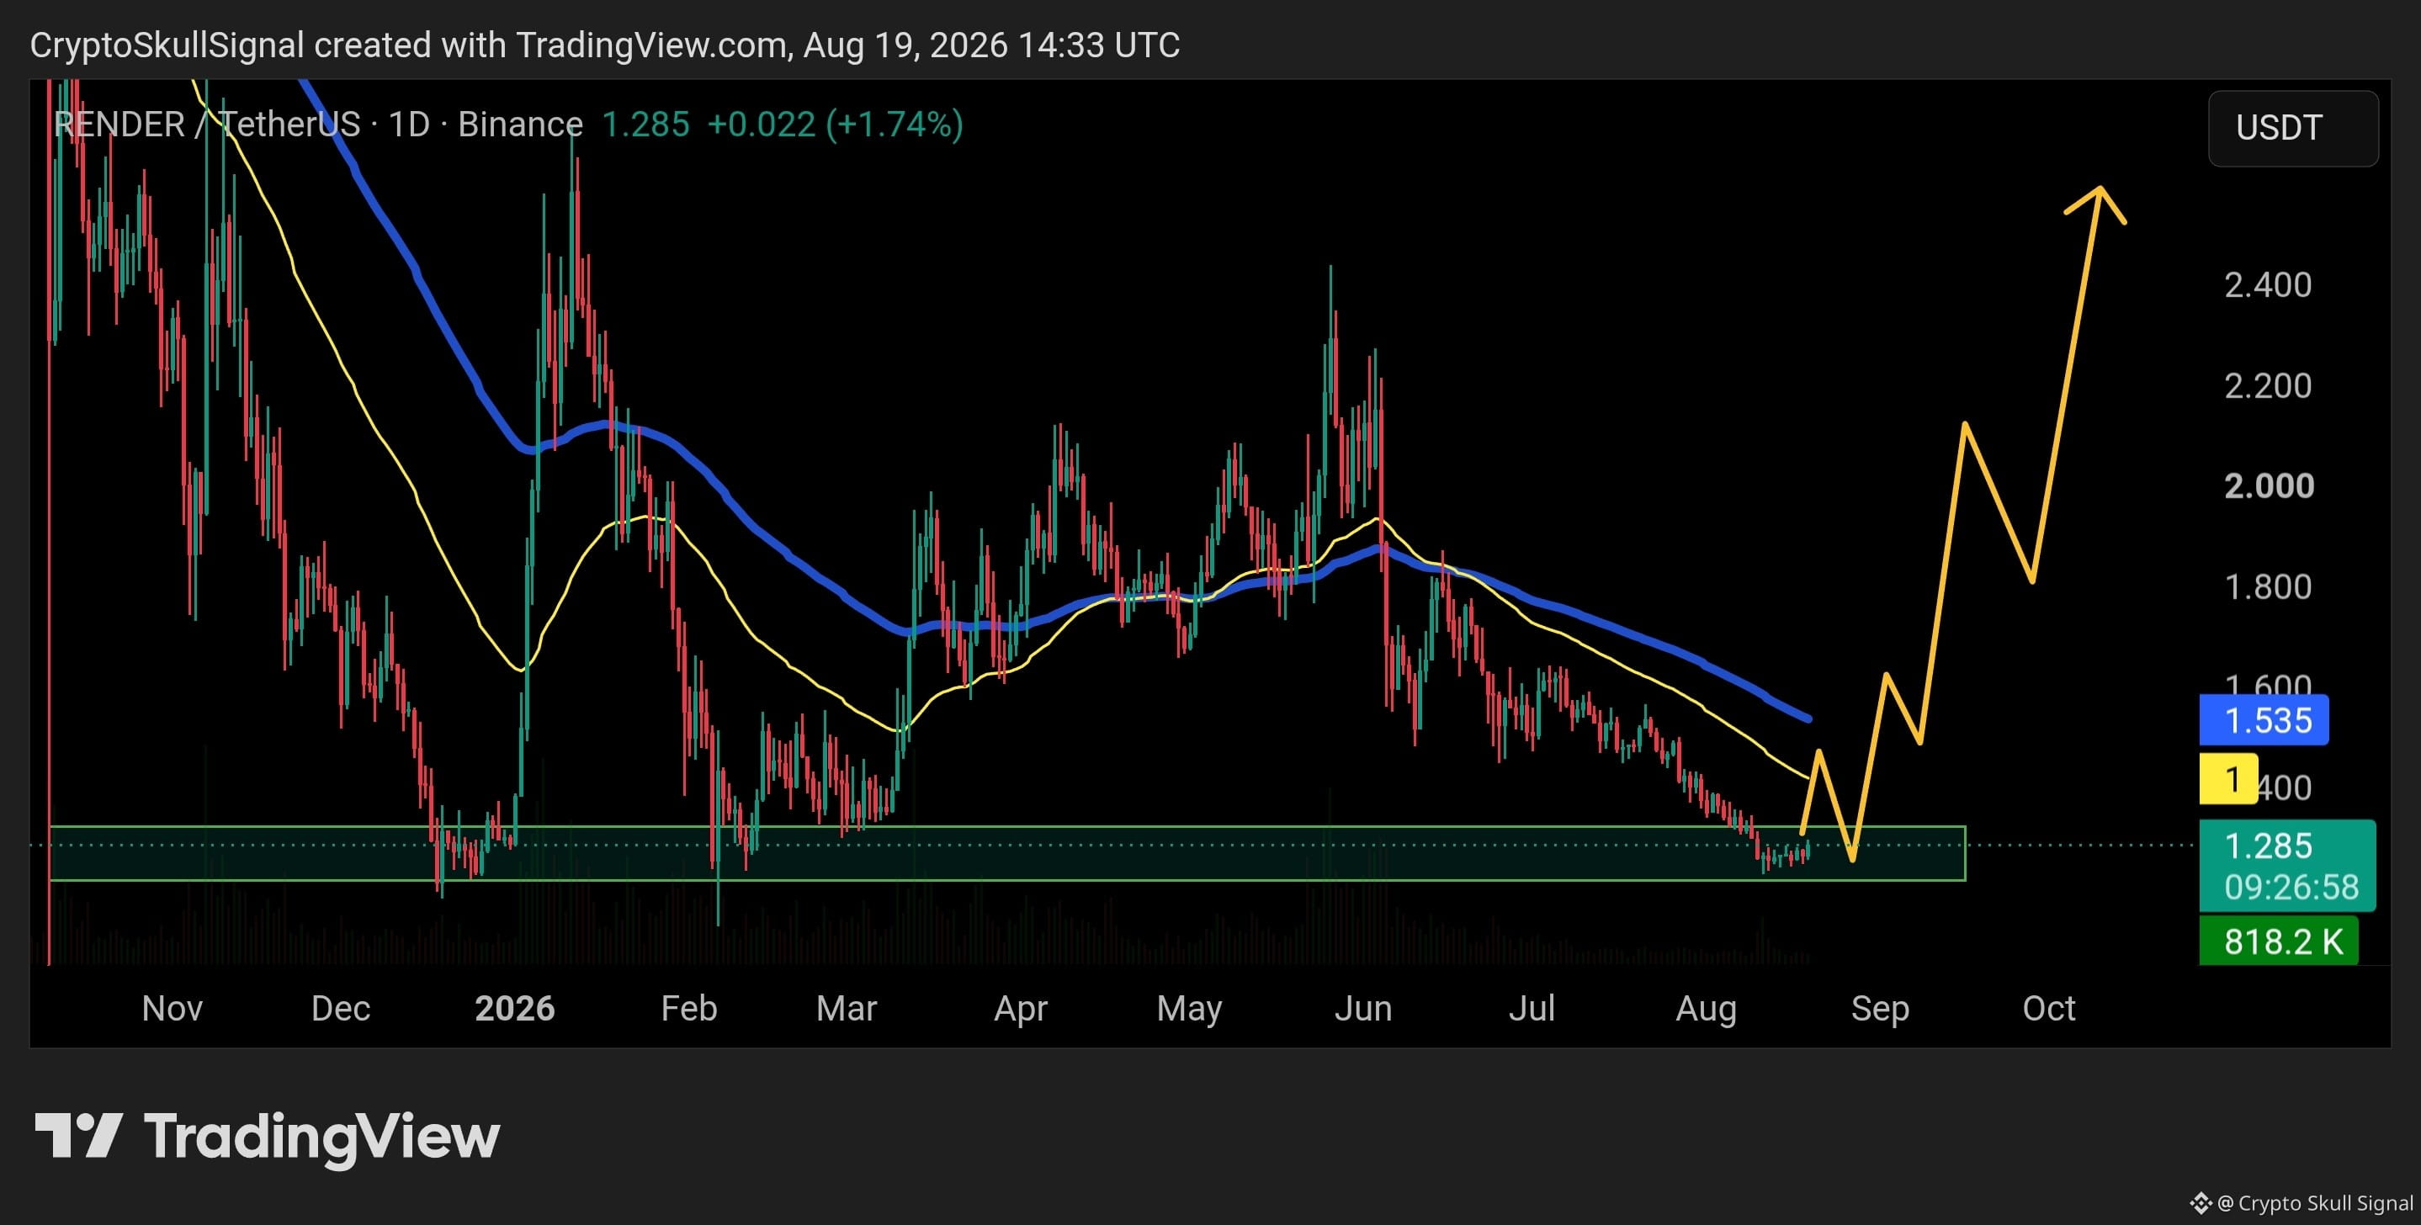Click the 2026 year label on time axis
Screen dimensions: 2421x1225
point(515,1008)
